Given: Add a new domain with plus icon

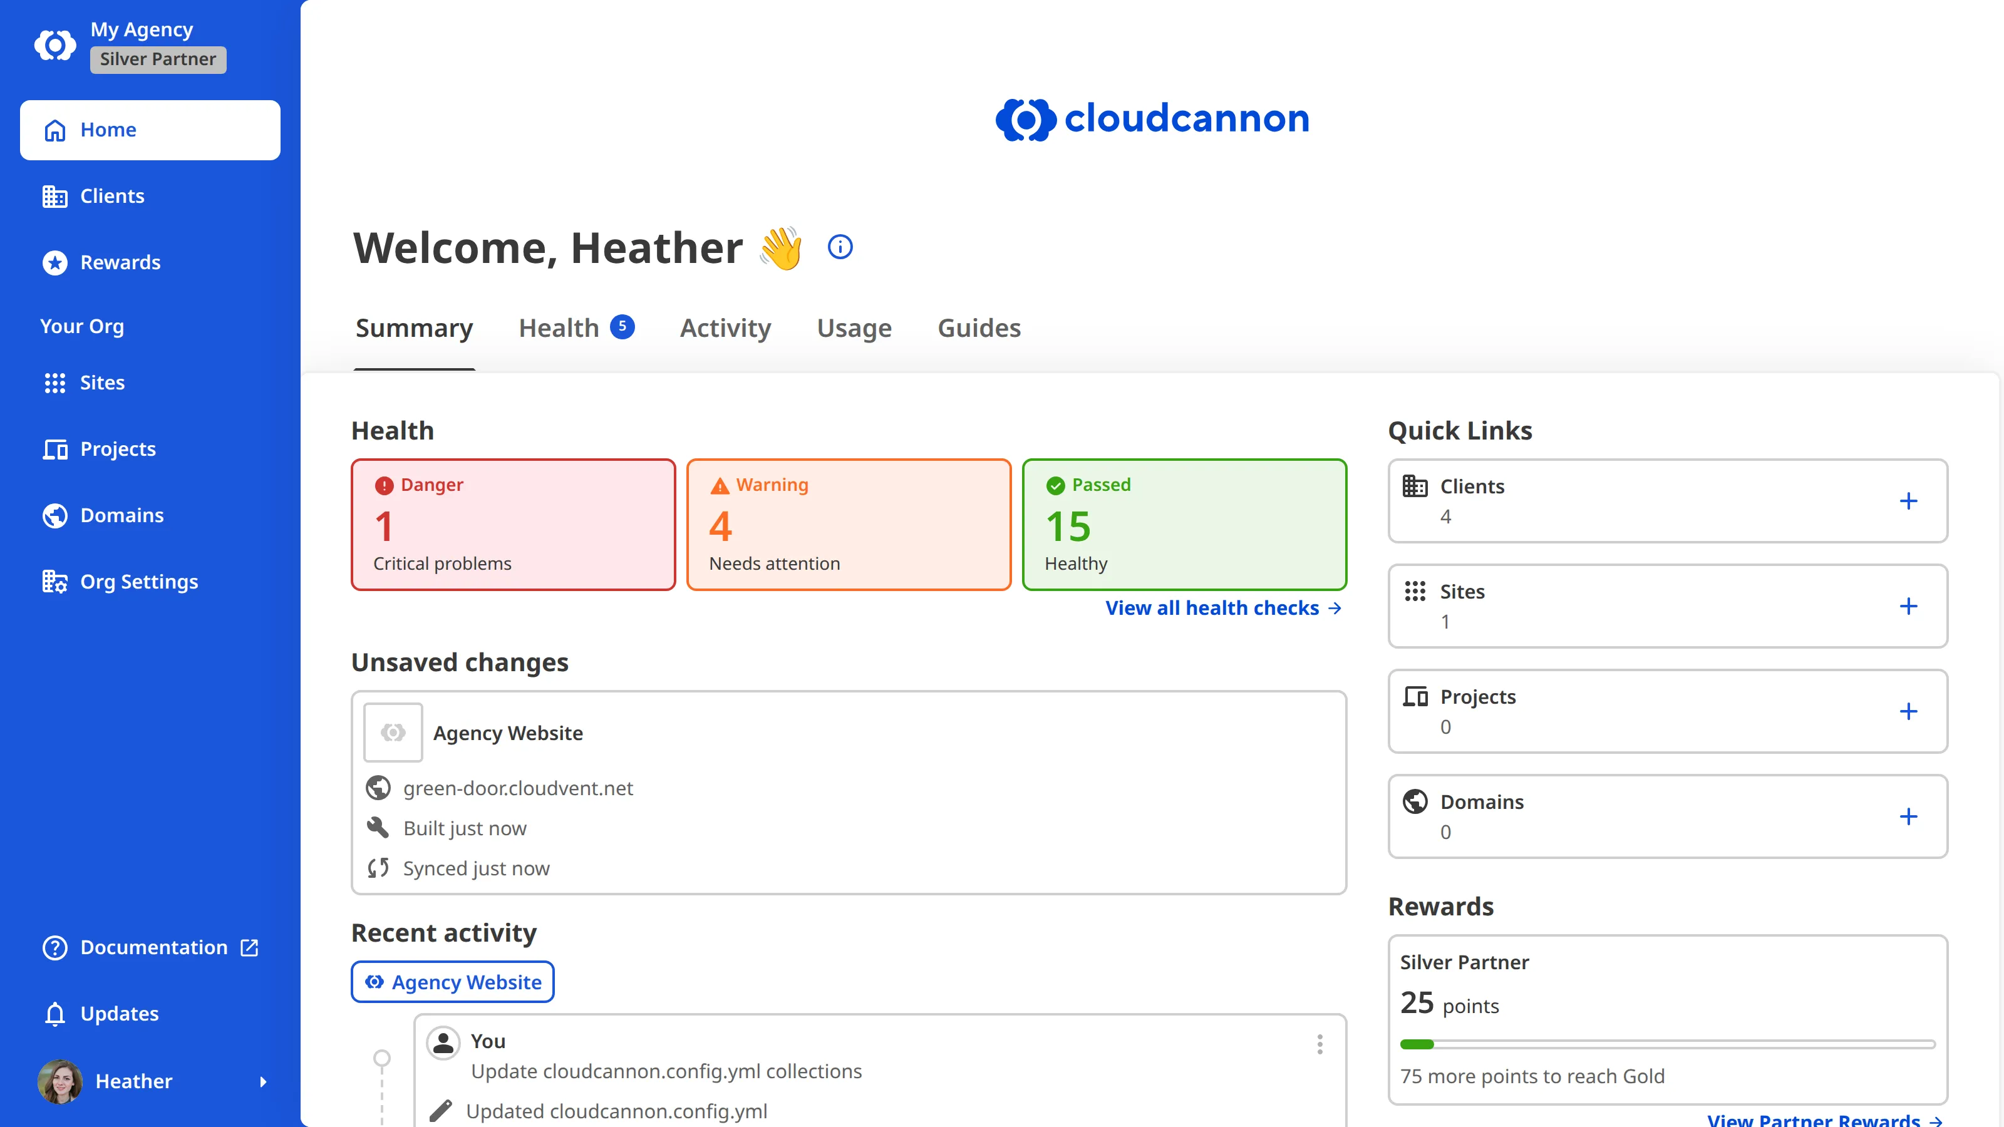Looking at the screenshot, I should tap(1908, 816).
